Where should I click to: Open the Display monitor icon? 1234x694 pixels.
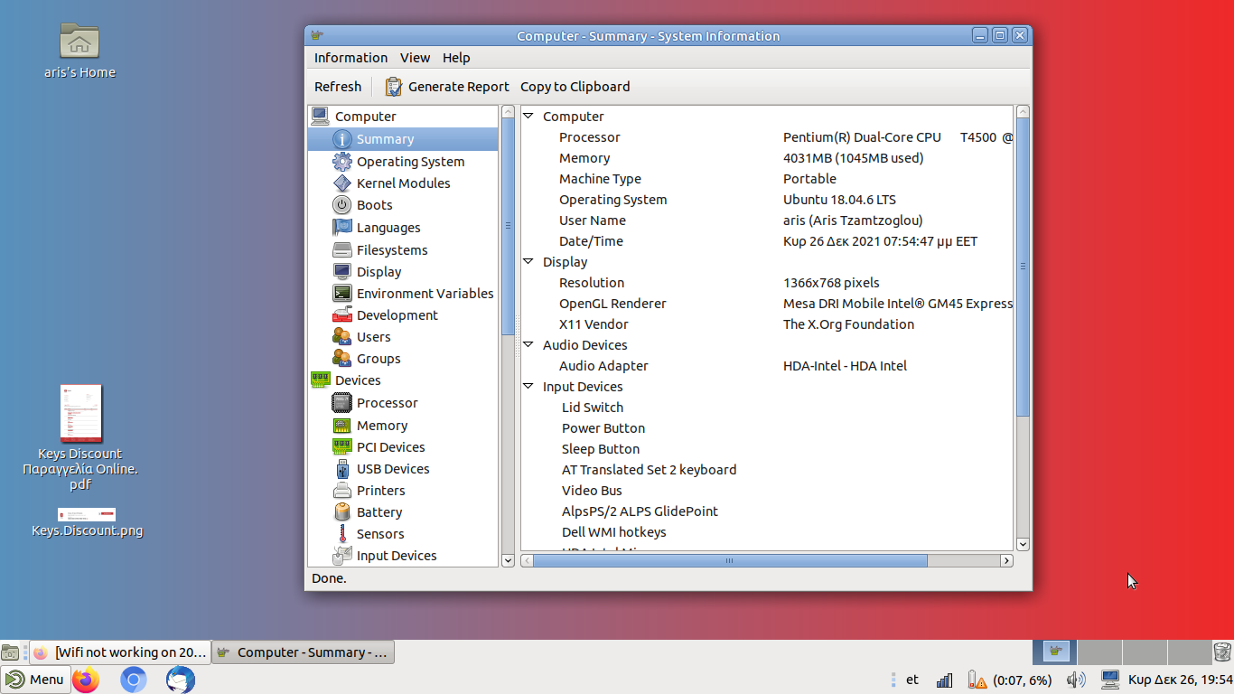[x=342, y=272]
